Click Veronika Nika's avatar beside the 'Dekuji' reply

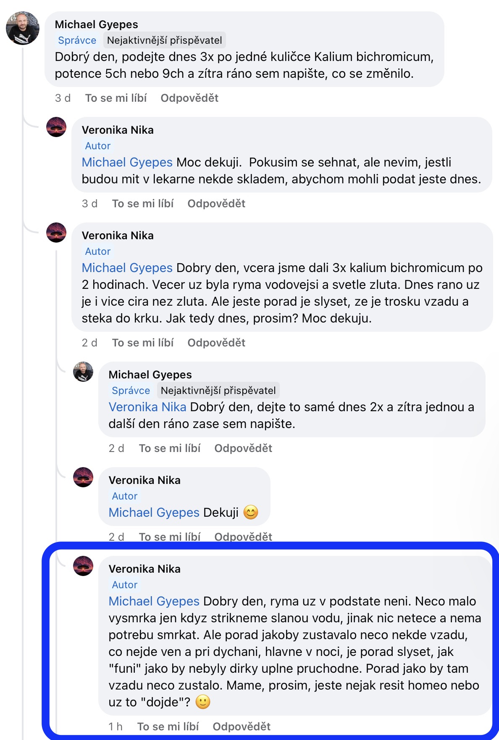83,477
